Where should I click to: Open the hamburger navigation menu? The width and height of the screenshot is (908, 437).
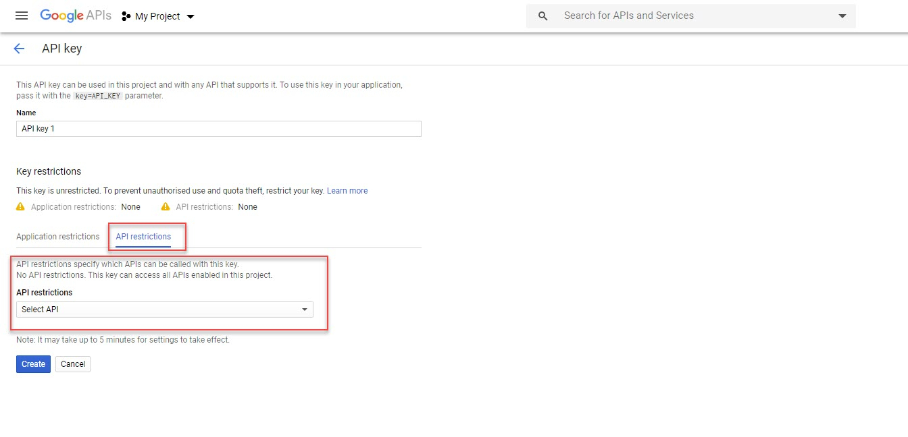pos(22,16)
